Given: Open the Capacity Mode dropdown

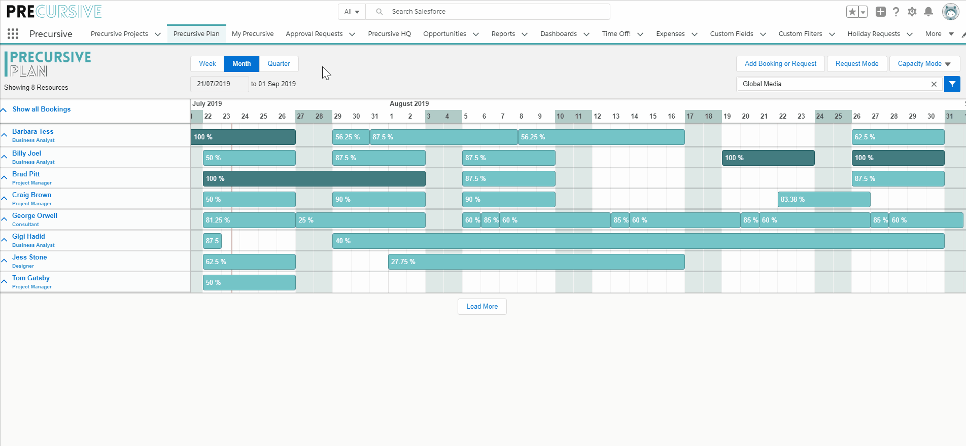Looking at the screenshot, I should (924, 64).
